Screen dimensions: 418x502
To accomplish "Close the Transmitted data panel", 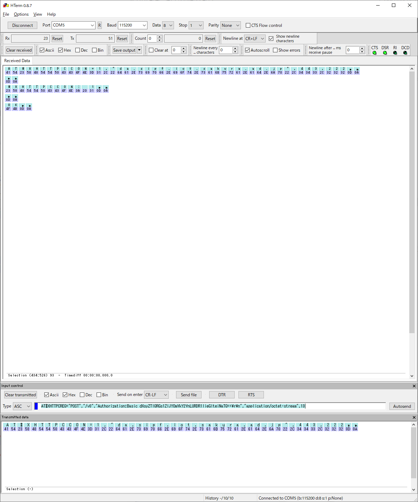I will 414,417.
